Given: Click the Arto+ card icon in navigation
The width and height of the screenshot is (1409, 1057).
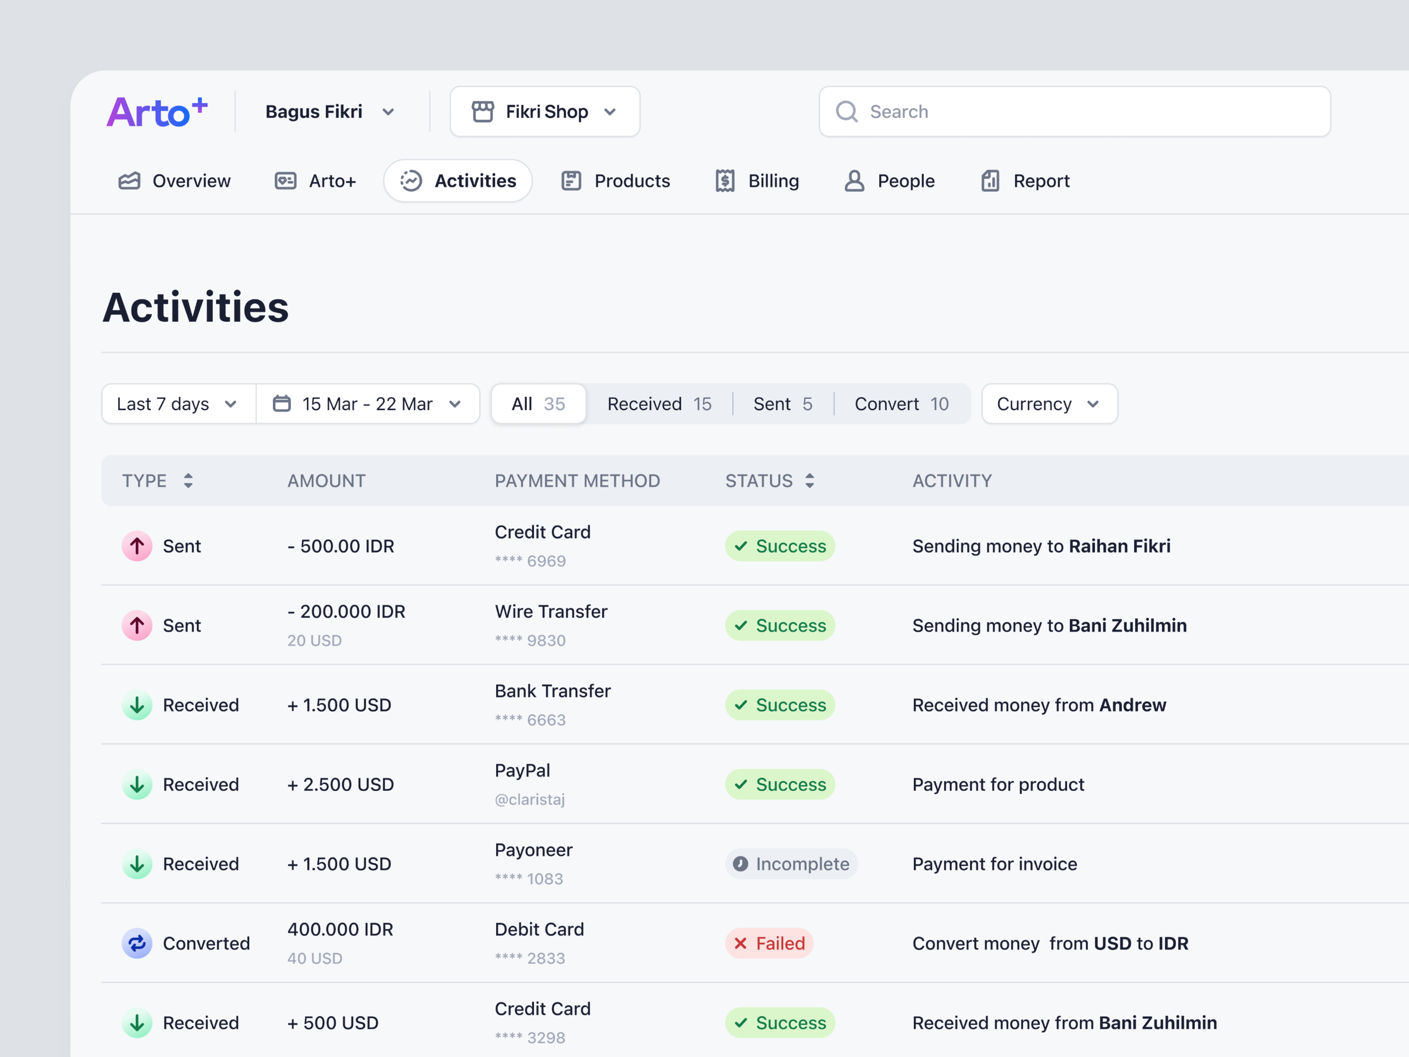Looking at the screenshot, I should pos(286,180).
